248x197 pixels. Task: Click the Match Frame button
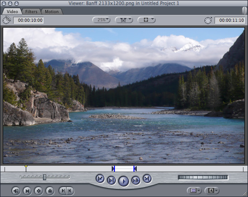point(16,191)
